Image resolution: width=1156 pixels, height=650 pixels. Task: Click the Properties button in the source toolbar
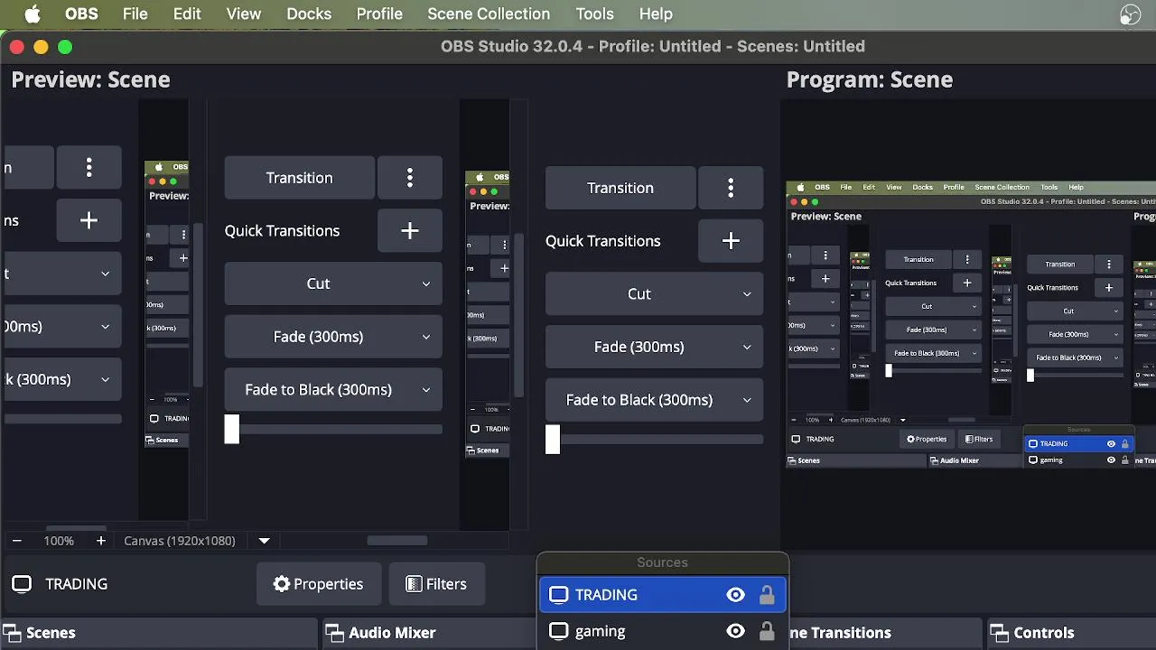tap(318, 584)
